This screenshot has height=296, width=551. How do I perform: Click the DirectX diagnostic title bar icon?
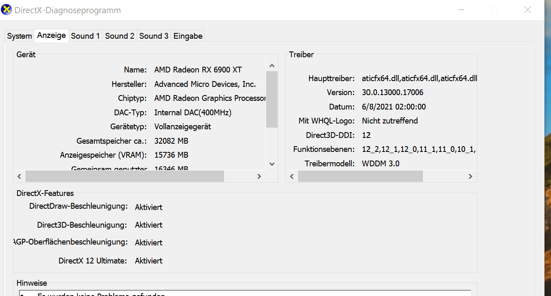6,10
